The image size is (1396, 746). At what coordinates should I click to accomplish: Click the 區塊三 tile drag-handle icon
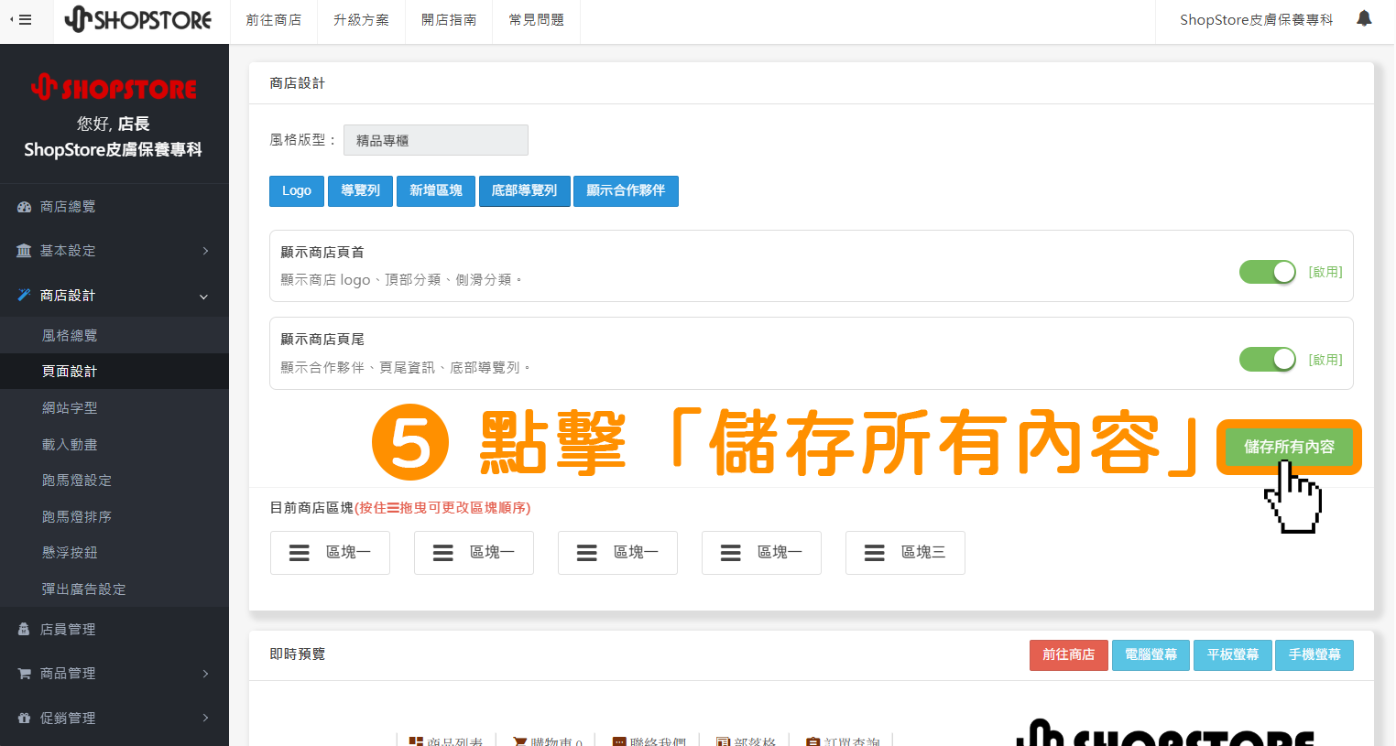pos(875,553)
